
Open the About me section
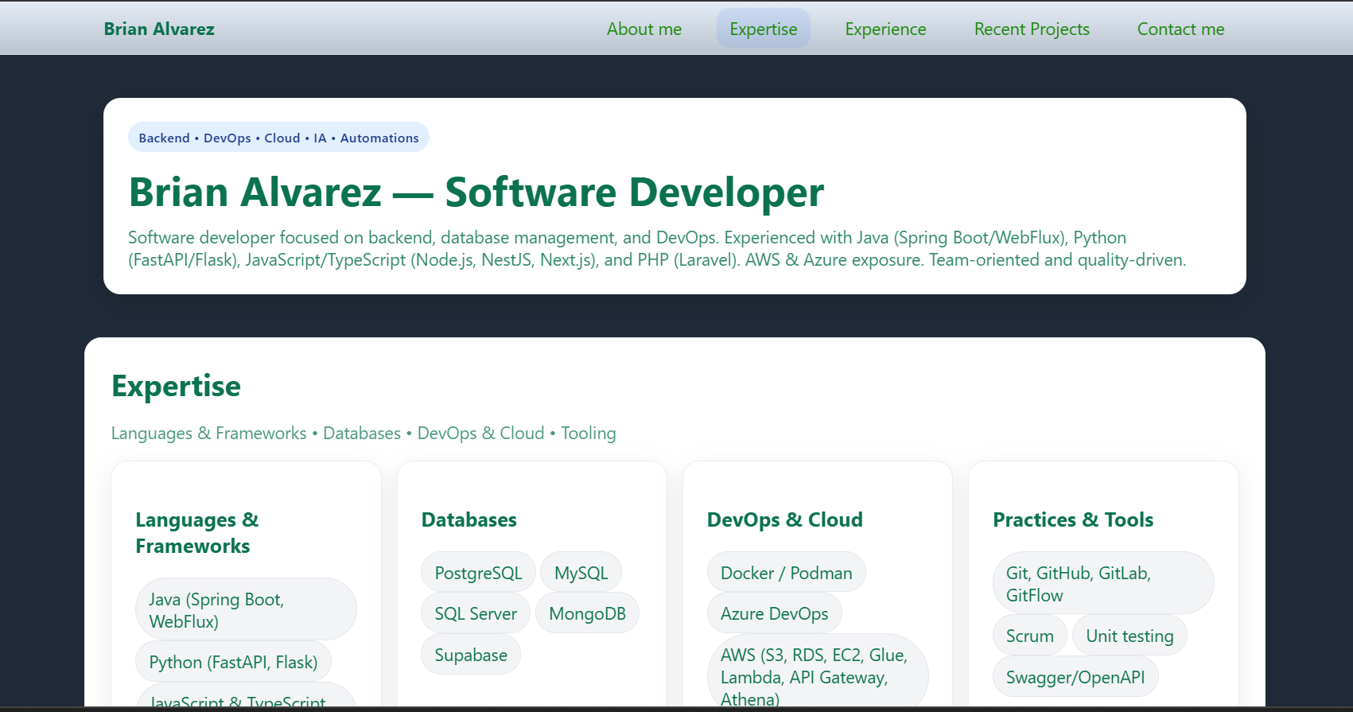click(643, 29)
